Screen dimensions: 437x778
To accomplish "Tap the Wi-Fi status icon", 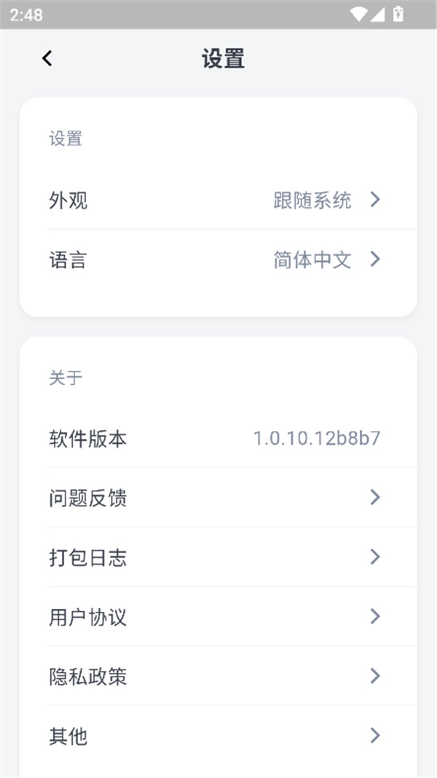I will pyautogui.click(x=358, y=12).
